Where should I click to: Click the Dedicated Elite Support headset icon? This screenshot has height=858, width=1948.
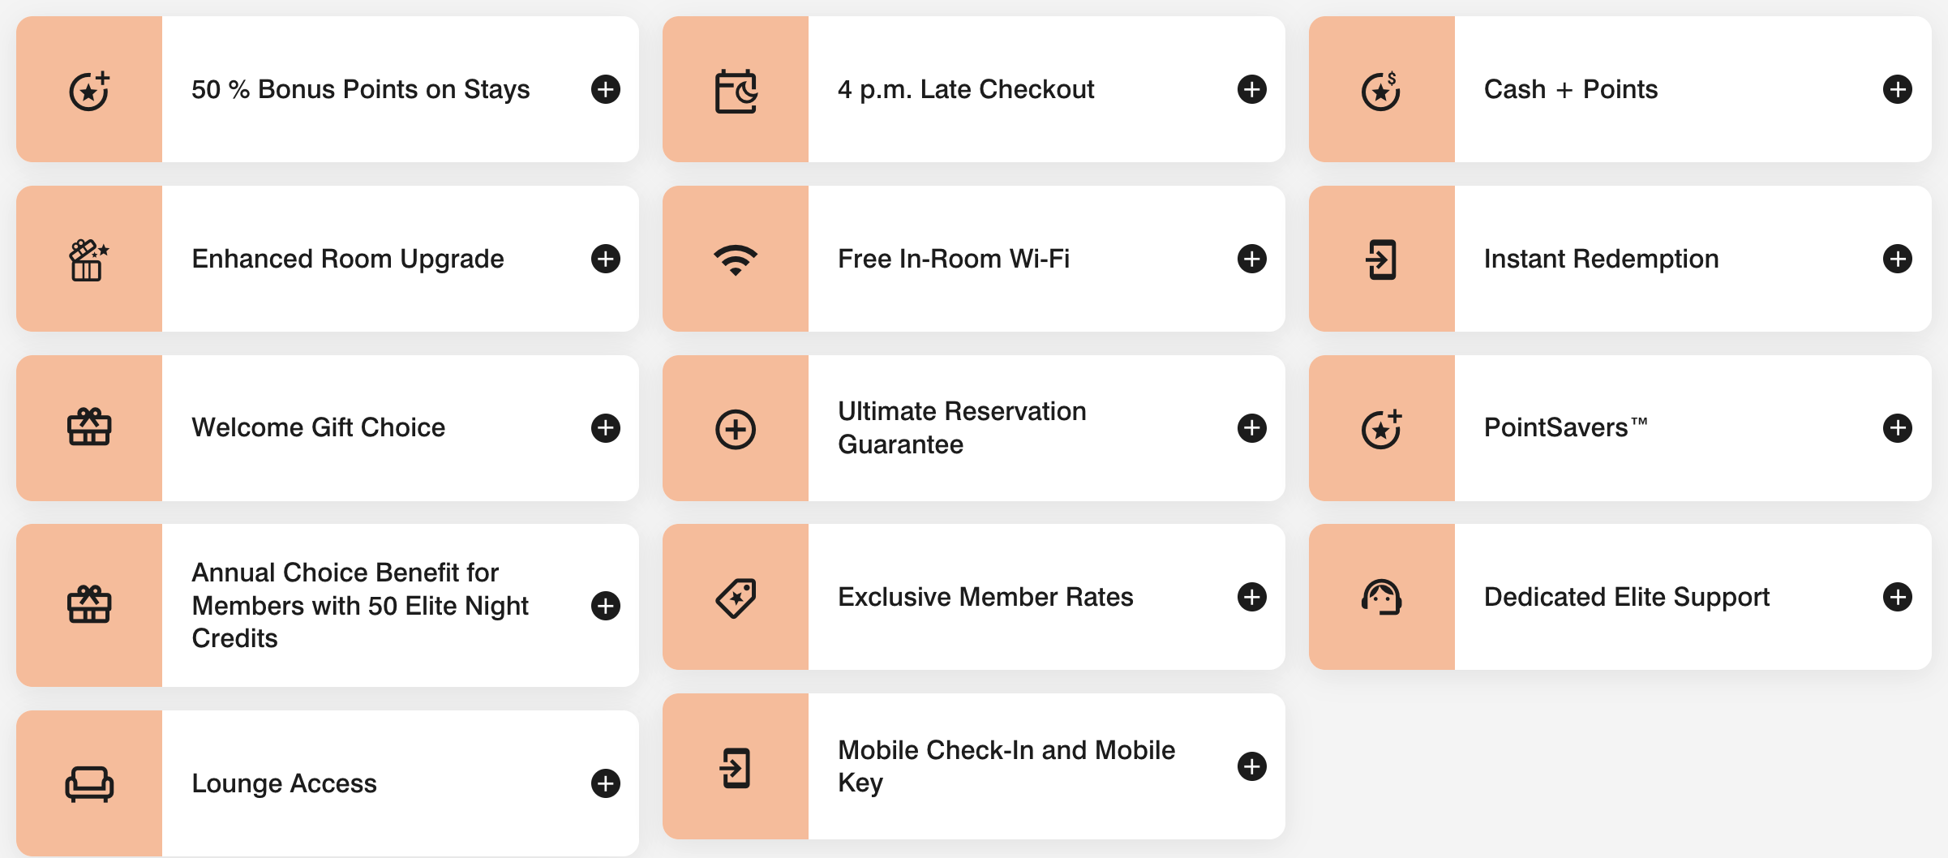[x=1381, y=598]
